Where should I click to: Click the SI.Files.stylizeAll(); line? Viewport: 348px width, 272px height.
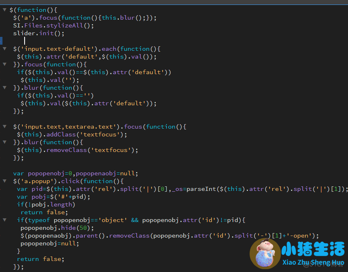coord(53,25)
